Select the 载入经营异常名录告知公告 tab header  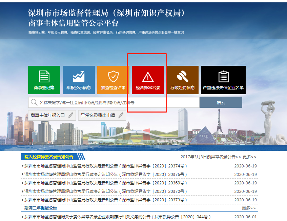(x=53, y=157)
